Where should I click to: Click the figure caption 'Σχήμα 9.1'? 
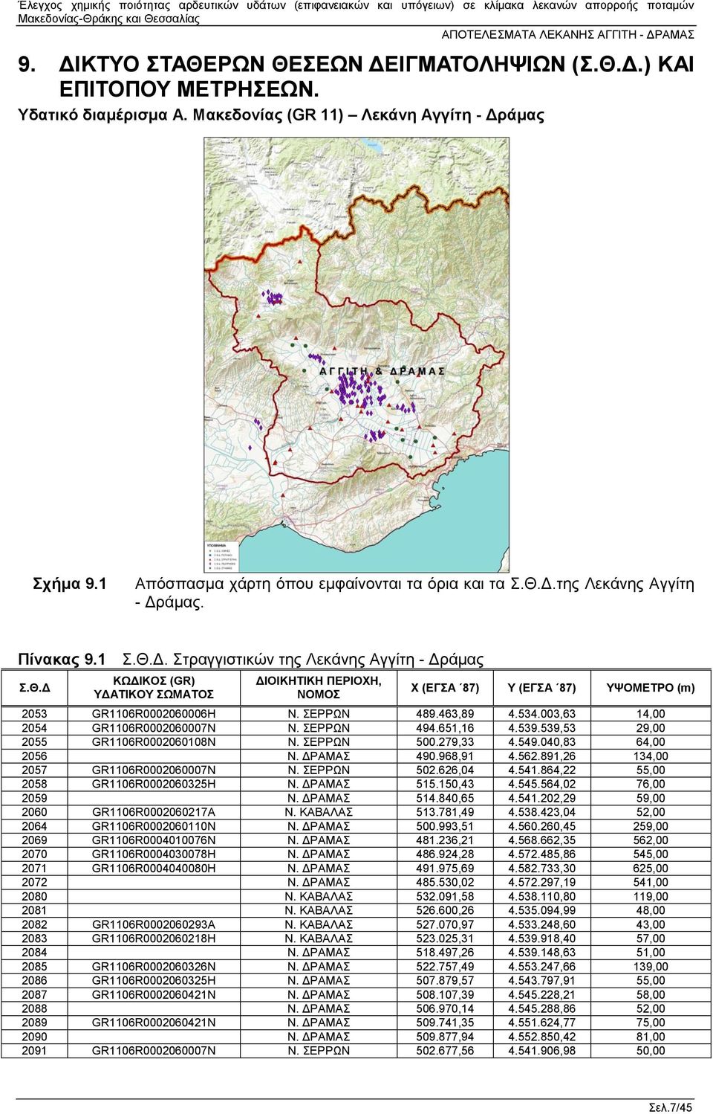pos(71,584)
